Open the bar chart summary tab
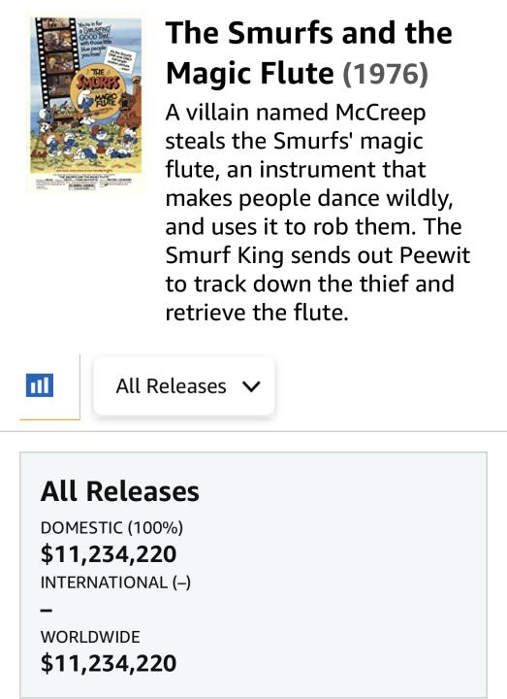 [x=40, y=385]
